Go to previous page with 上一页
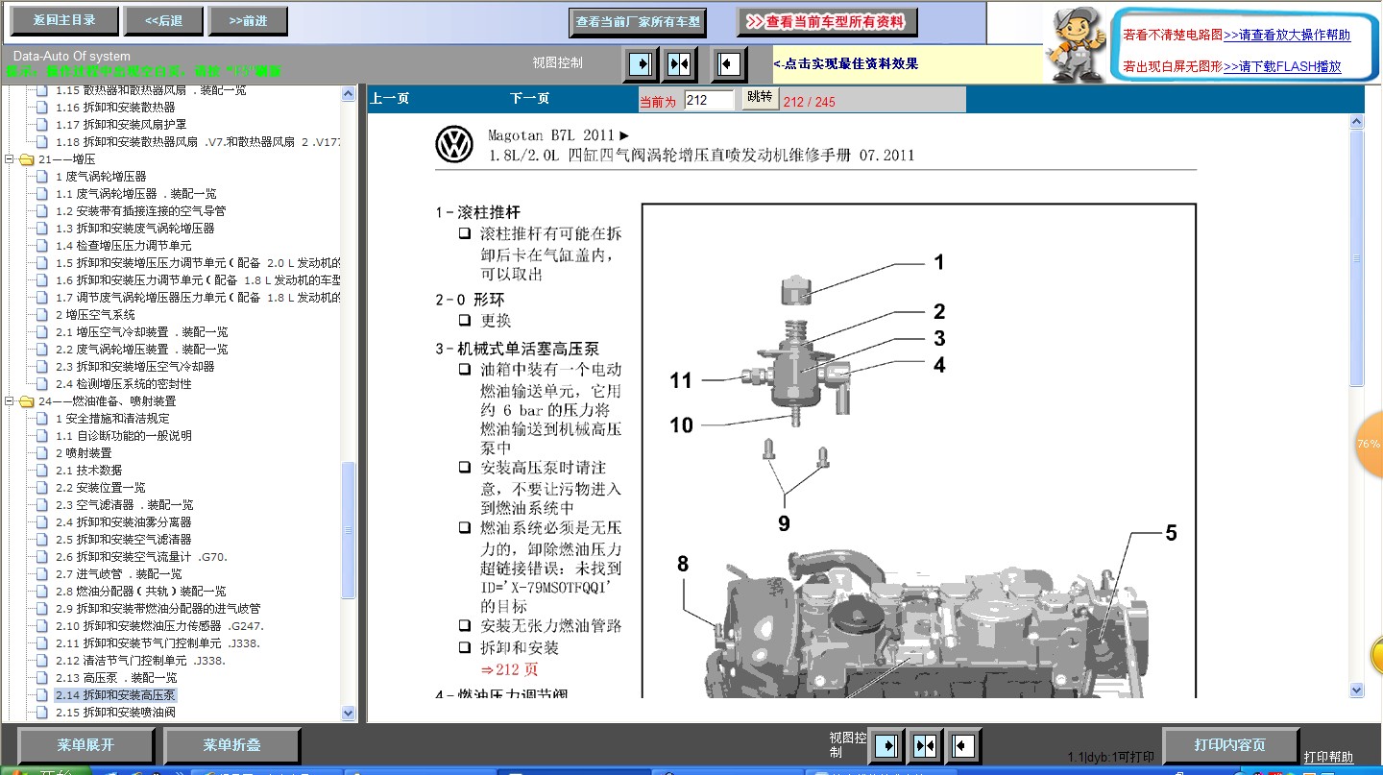This screenshot has height=775, width=1383. click(390, 98)
